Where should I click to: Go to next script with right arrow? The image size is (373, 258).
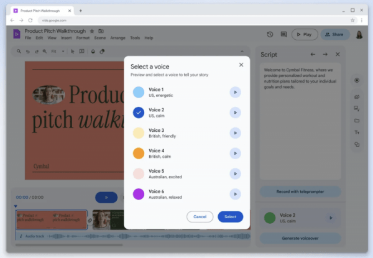pos(325,55)
